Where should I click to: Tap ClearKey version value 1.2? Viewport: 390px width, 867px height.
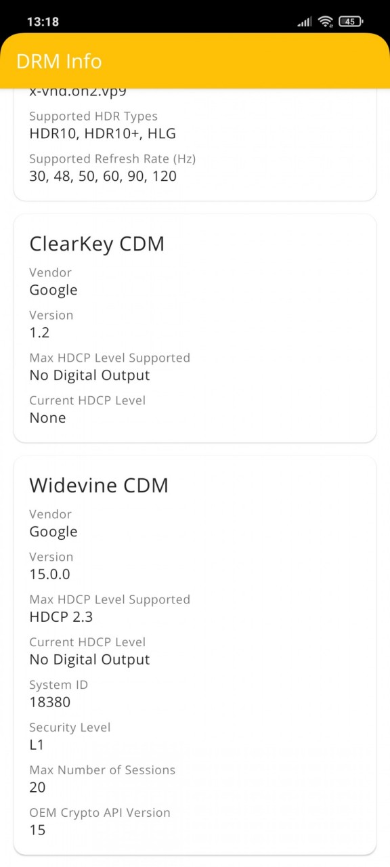pos(39,333)
